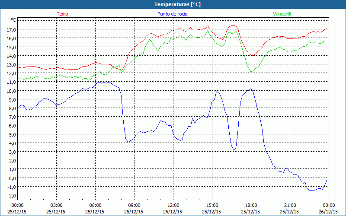Click the 00:00 time label dated 25/12/15

click(17, 206)
